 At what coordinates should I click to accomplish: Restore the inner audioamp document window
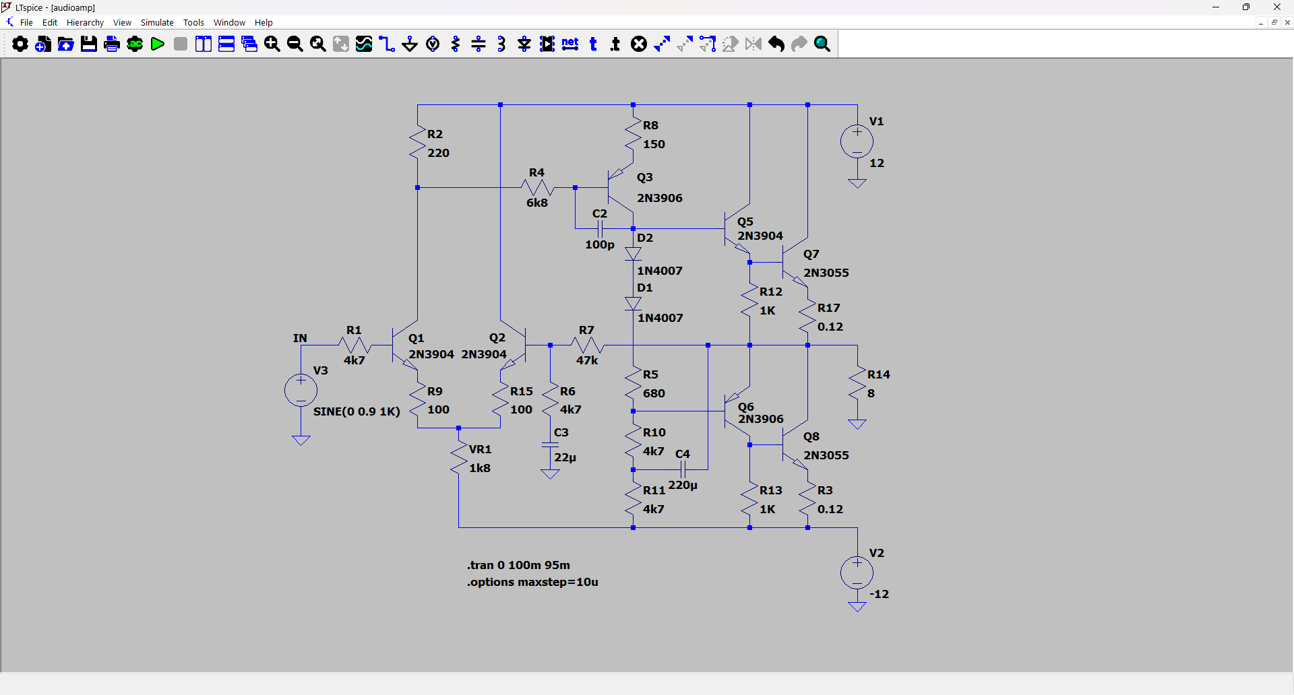click(x=1274, y=23)
